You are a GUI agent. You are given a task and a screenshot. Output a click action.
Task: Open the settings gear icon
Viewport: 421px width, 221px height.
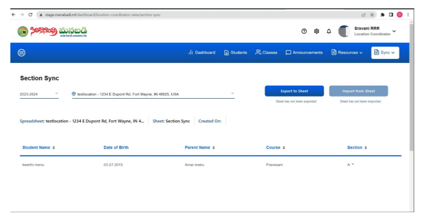pyautogui.click(x=316, y=31)
